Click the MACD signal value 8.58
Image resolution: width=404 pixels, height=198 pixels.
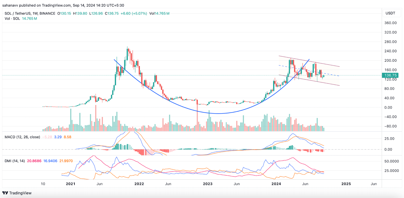[x=67, y=137]
